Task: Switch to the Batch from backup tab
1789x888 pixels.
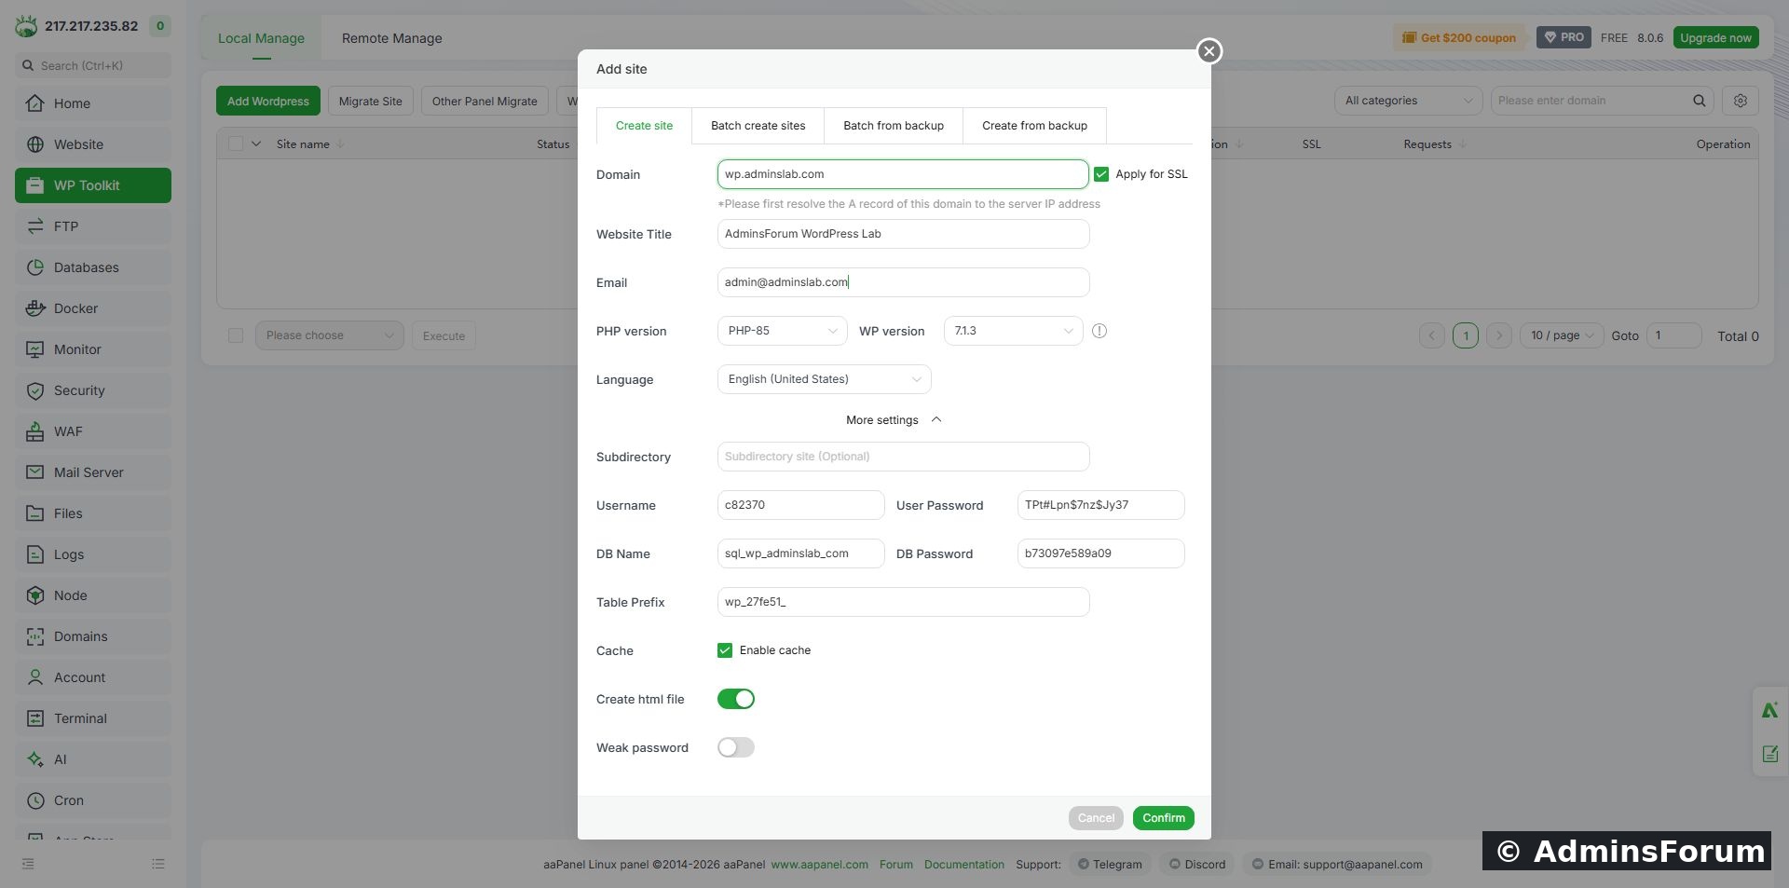Action: [x=894, y=126]
